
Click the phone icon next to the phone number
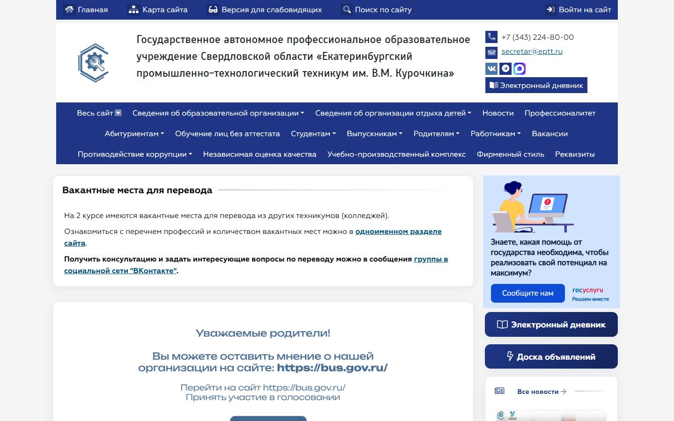pyautogui.click(x=491, y=37)
